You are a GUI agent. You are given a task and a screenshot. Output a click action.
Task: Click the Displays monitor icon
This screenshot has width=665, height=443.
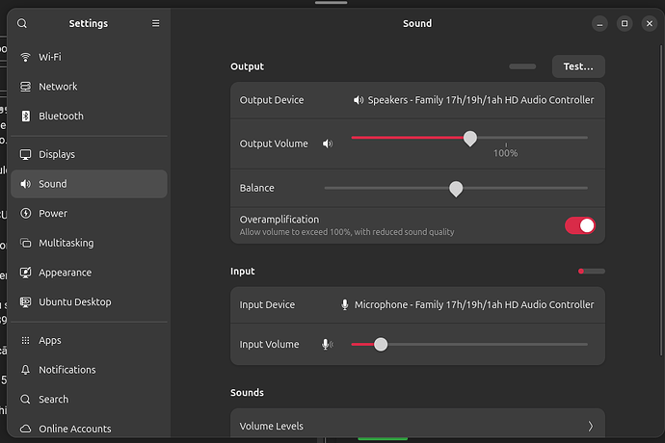(25, 154)
